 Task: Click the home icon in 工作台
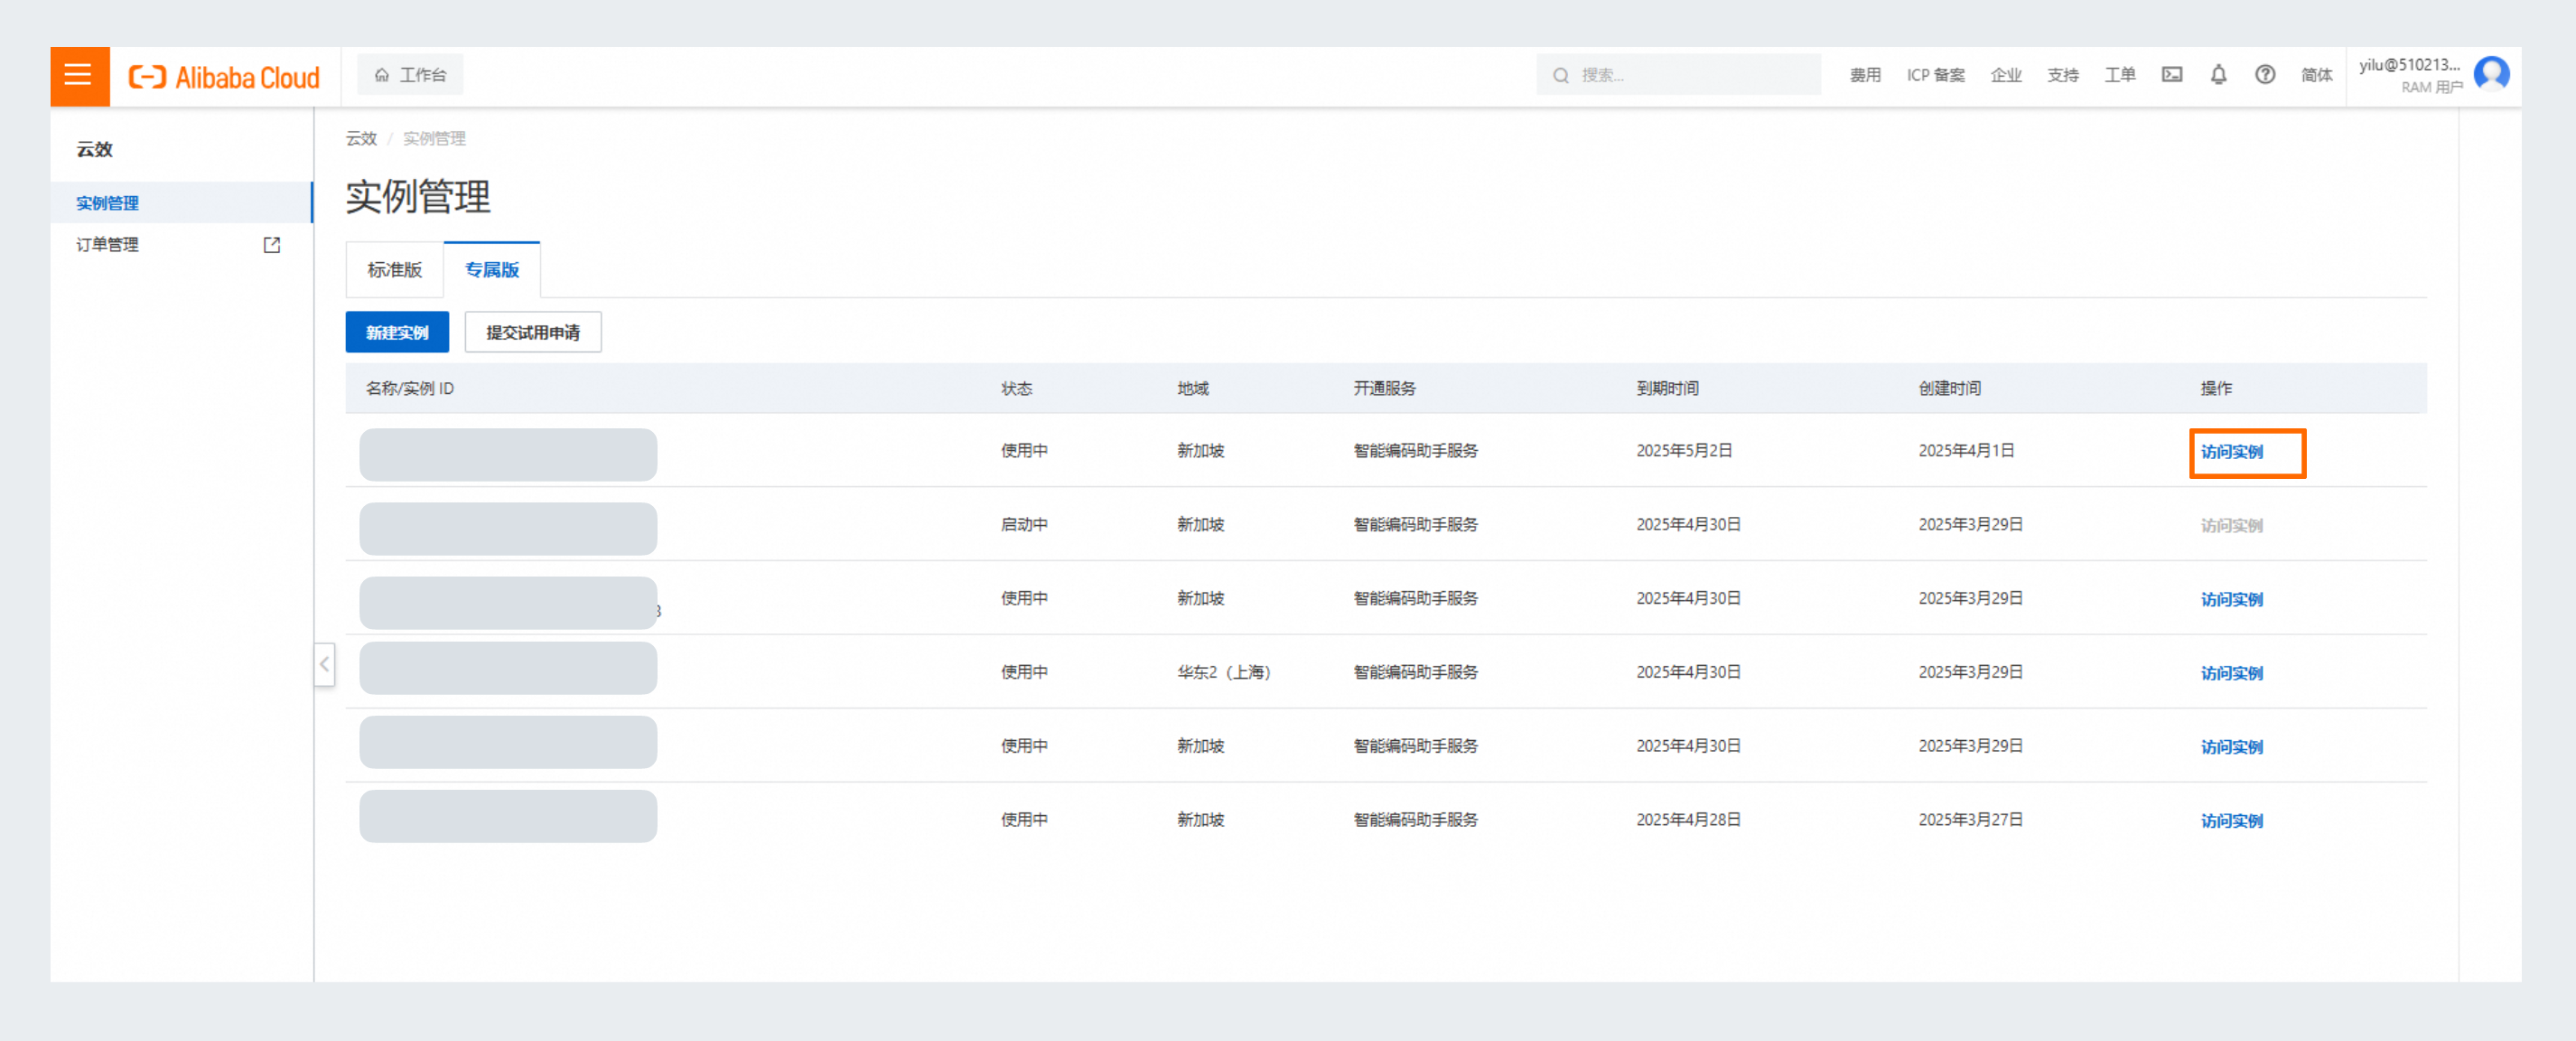tap(382, 75)
